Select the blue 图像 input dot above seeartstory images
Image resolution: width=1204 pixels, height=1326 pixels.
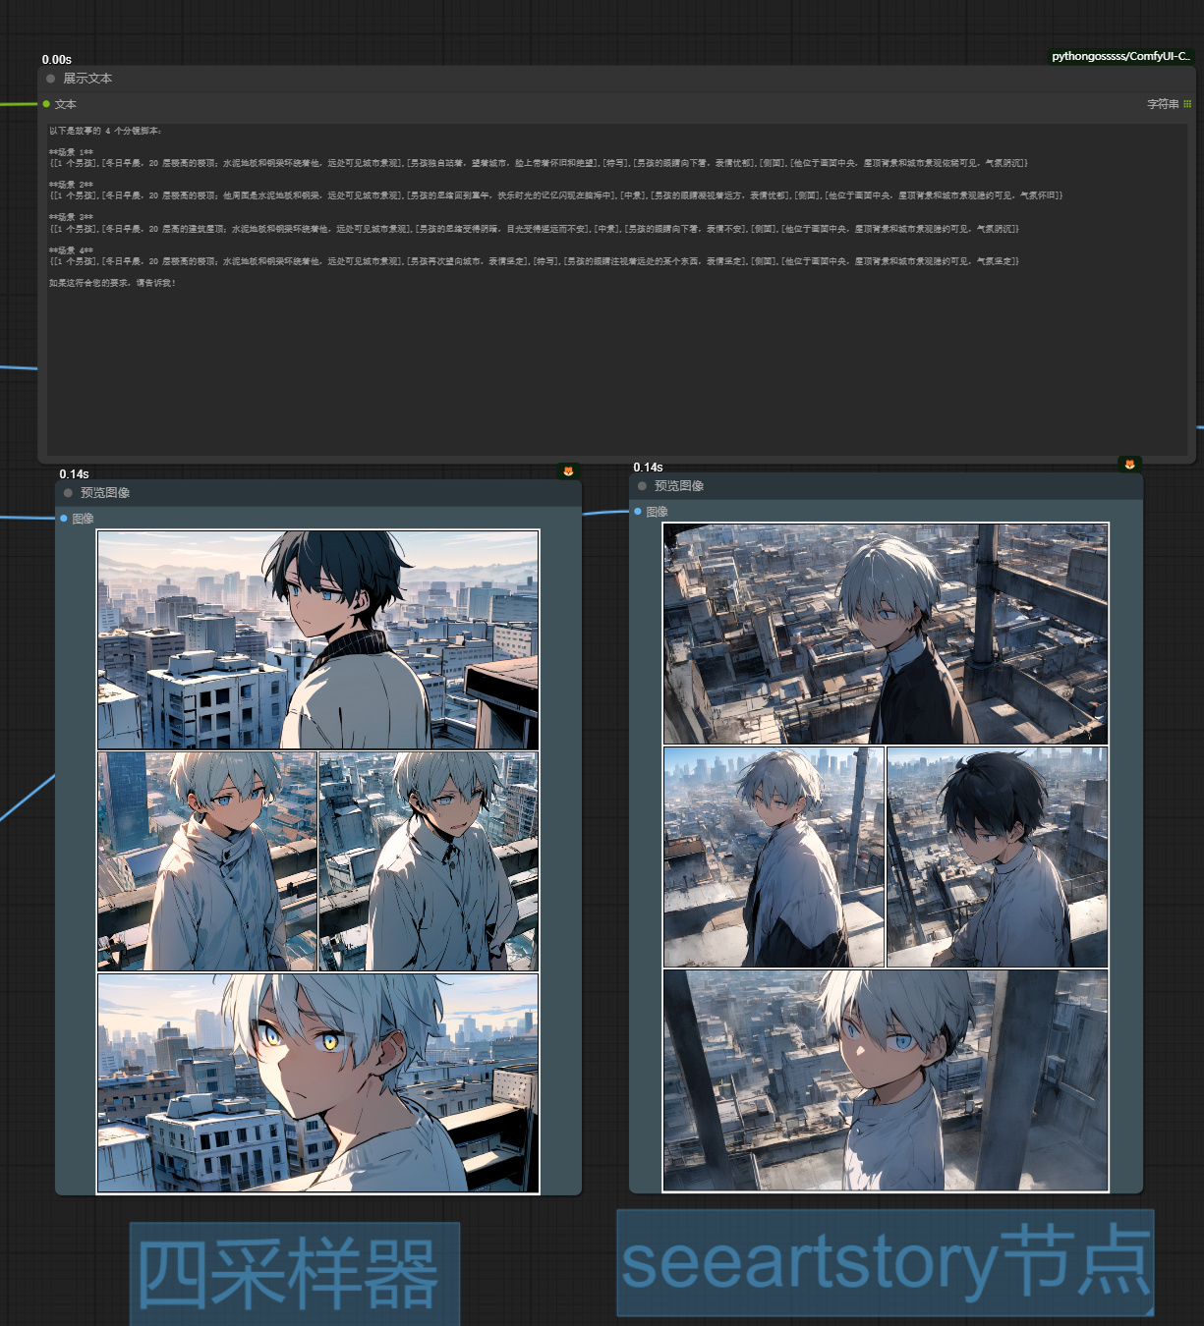click(x=638, y=512)
